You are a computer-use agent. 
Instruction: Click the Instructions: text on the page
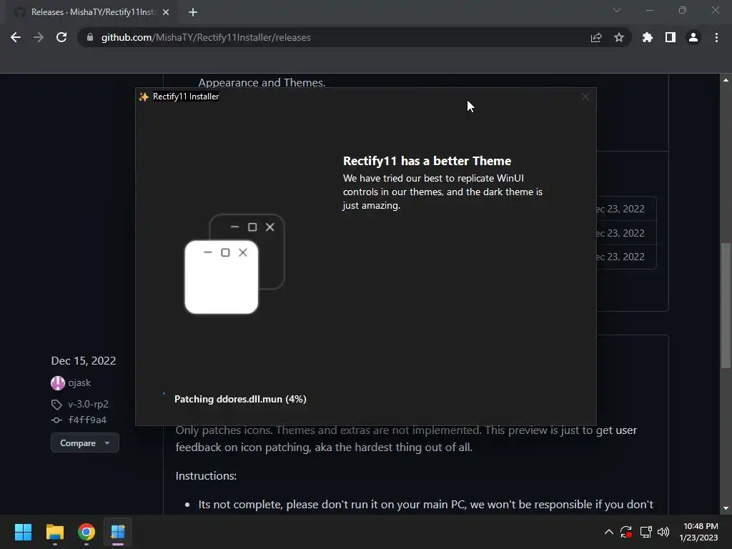click(206, 475)
